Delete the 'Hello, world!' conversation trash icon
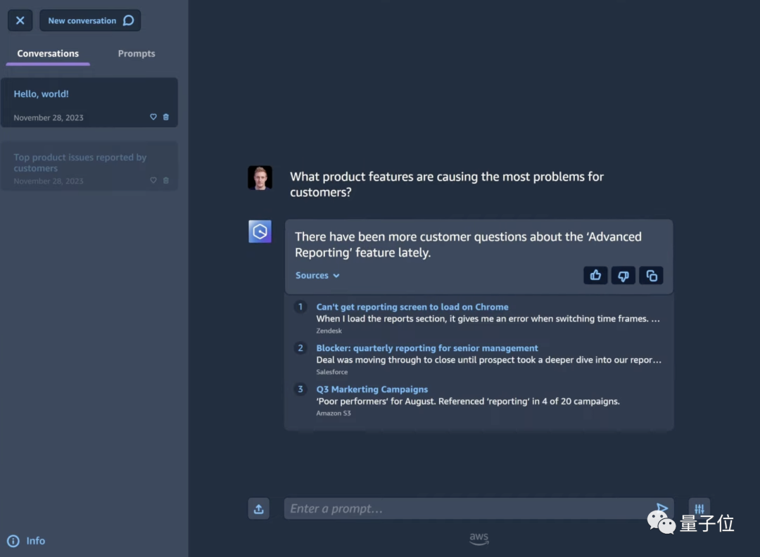760x557 pixels. click(166, 117)
